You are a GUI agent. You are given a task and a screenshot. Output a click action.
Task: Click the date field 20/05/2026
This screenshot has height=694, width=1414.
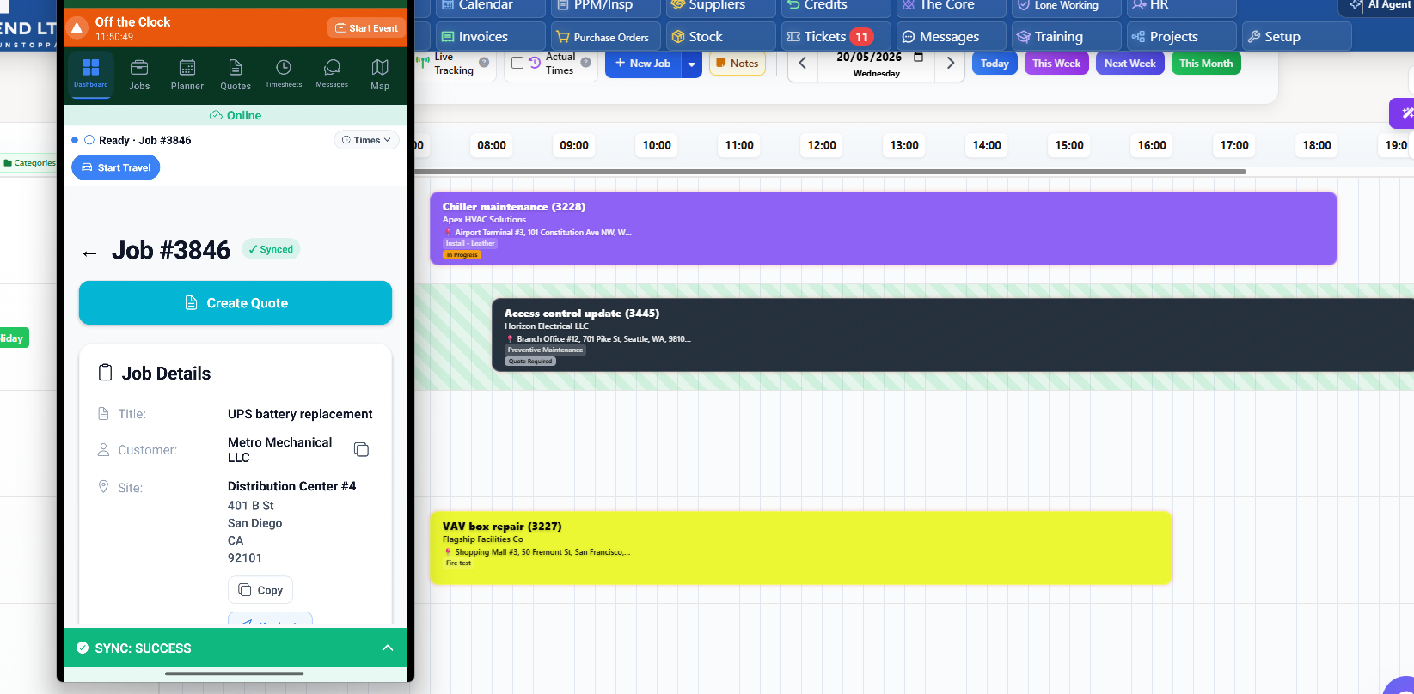click(x=868, y=58)
